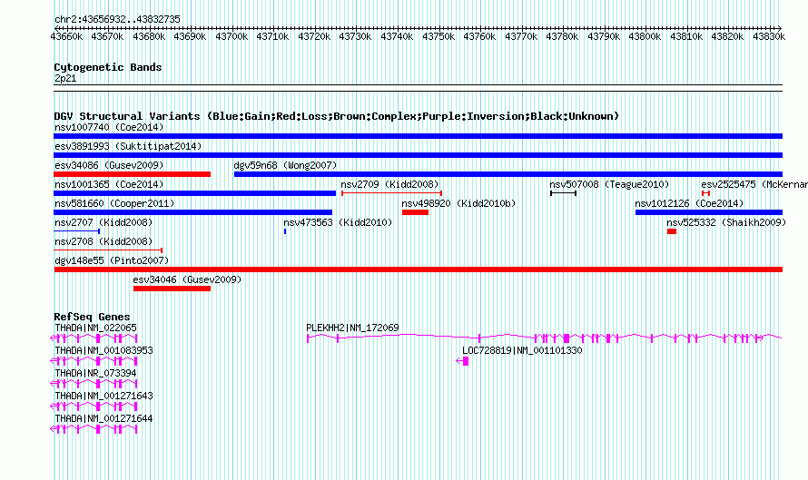Viewport: 808px width, 480px height.
Task: Open variant nsv1001365 (Coe2014) label
Action: [x=109, y=184]
